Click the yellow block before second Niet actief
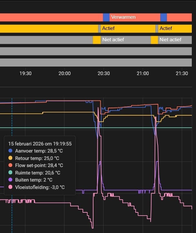This screenshot has height=233, width=196. 154,40
